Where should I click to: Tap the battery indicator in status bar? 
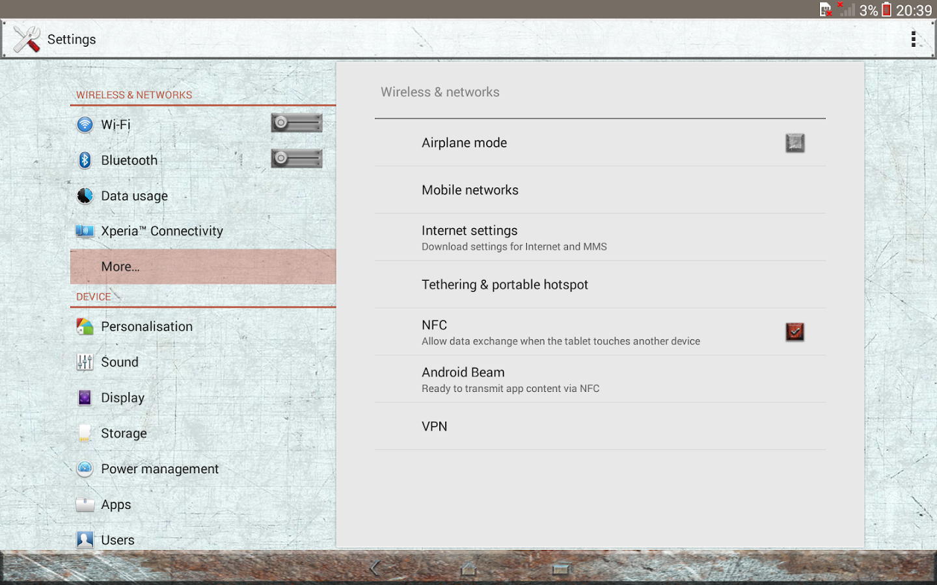886,10
